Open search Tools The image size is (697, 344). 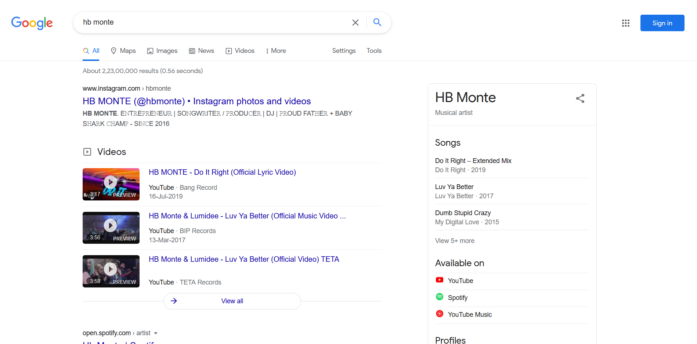click(374, 51)
